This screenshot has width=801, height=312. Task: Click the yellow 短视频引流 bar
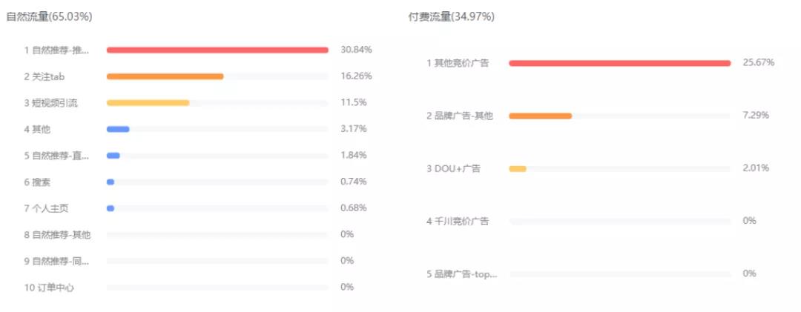tap(148, 102)
